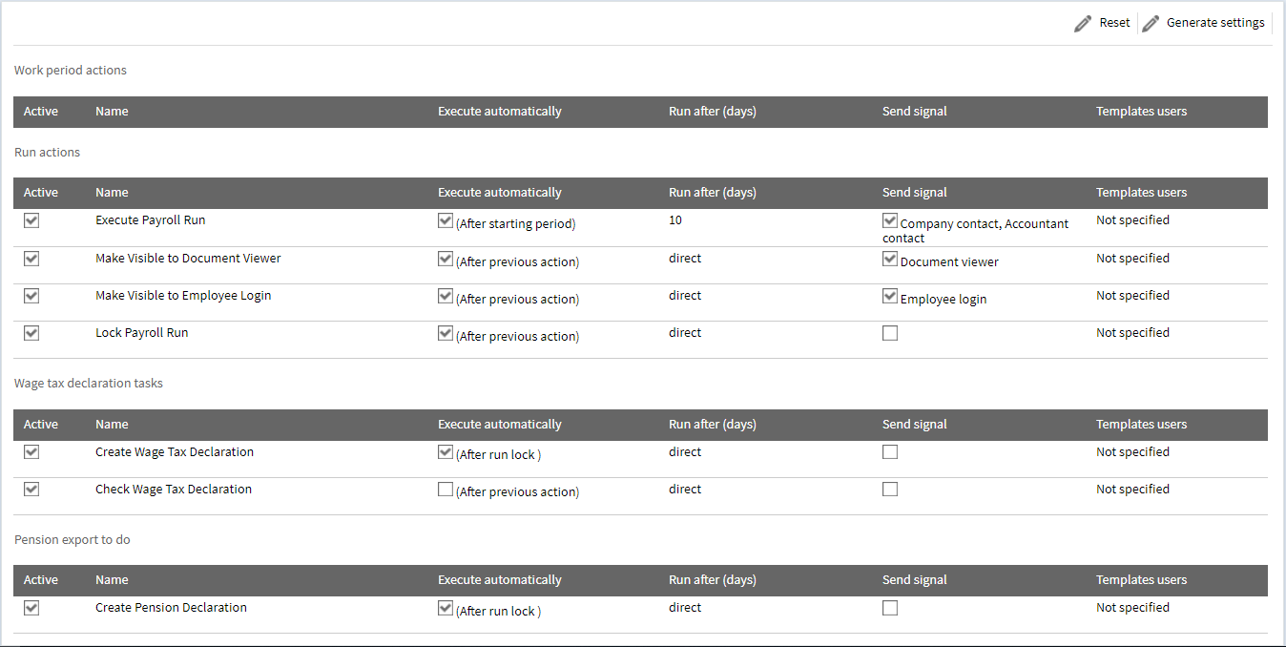Enable Send signal for Create Pension Declaration
This screenshot has height=647, width=1286.
(x=890, y=608)
